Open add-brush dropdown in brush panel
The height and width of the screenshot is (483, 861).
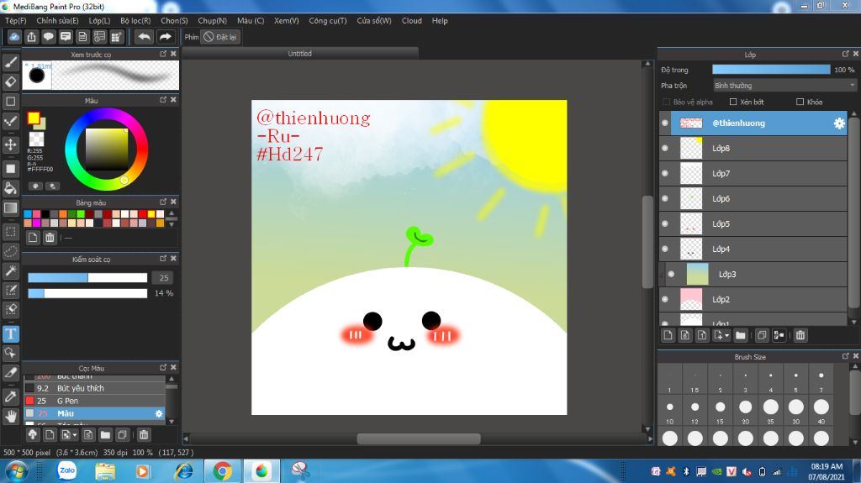pyautogui.click(x=75, y=435)
